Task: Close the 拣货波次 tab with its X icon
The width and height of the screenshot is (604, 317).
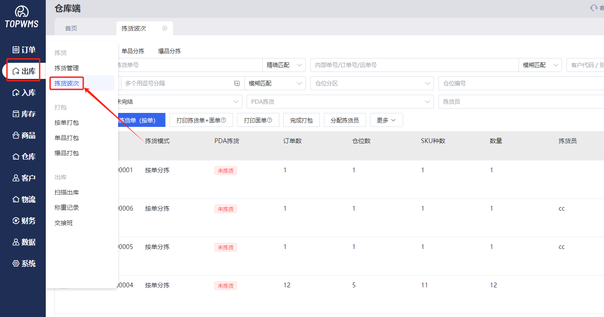Action: 165,28
